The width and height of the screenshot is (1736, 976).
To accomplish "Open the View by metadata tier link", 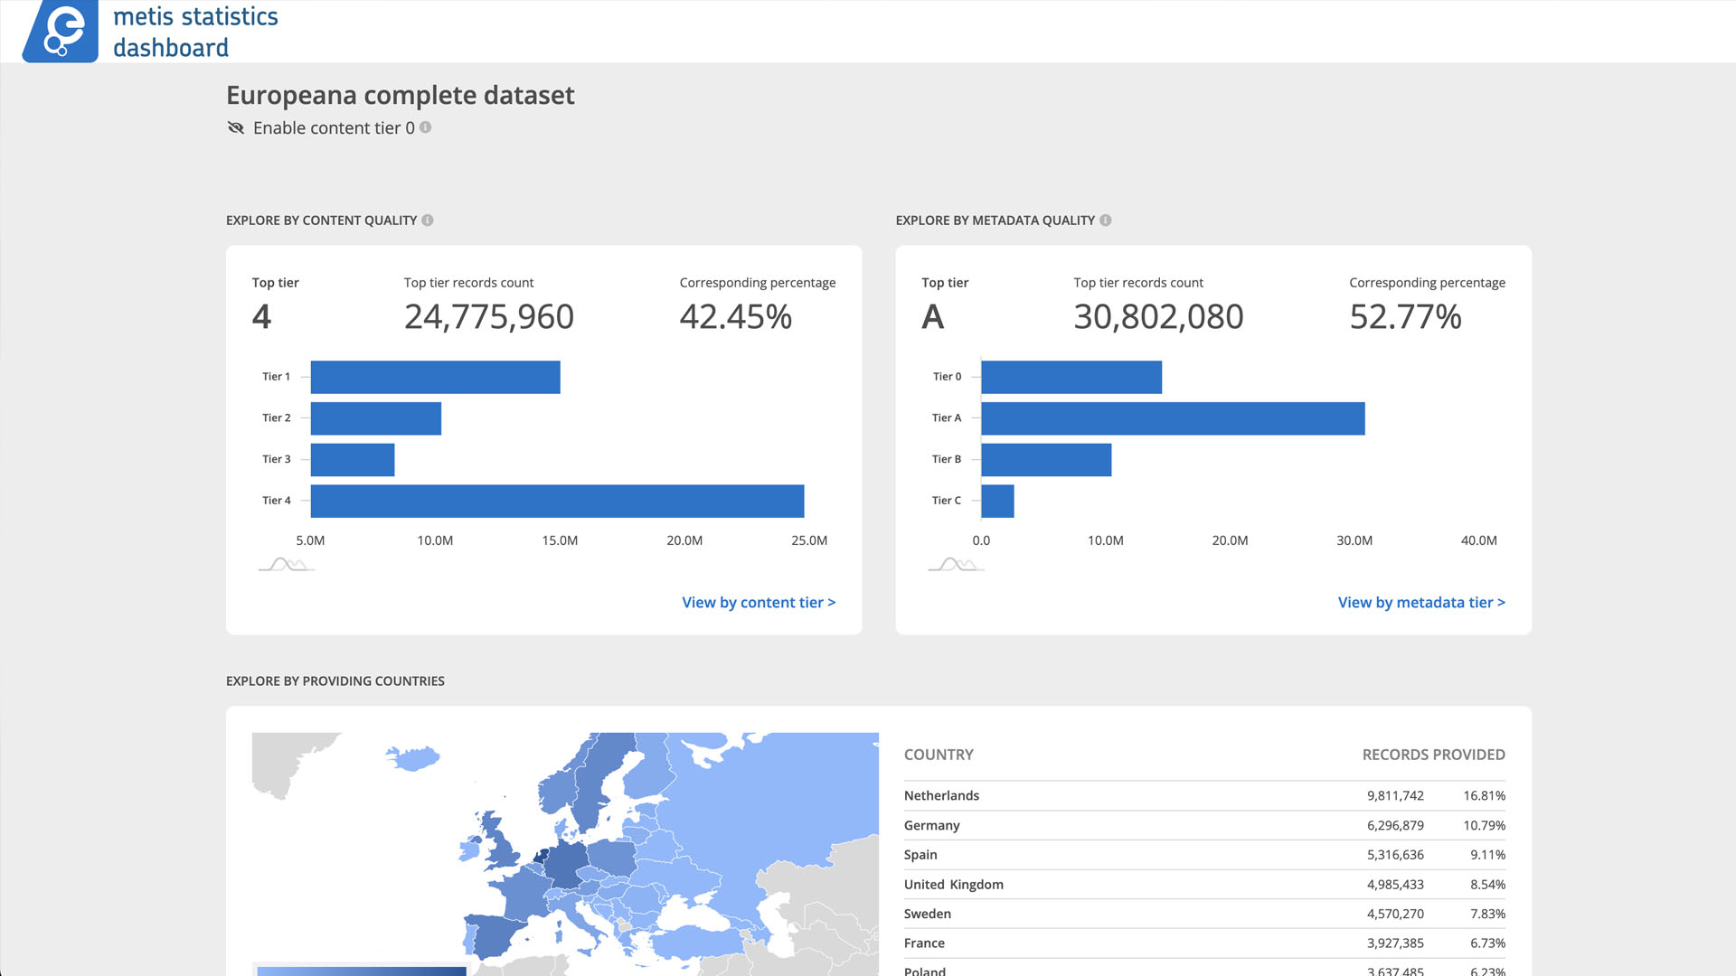I will [x=1421, y=602].
